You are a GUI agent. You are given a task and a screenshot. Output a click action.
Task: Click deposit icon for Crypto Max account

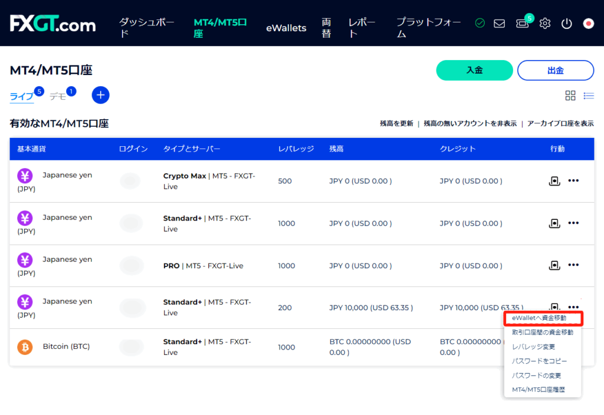554,181
